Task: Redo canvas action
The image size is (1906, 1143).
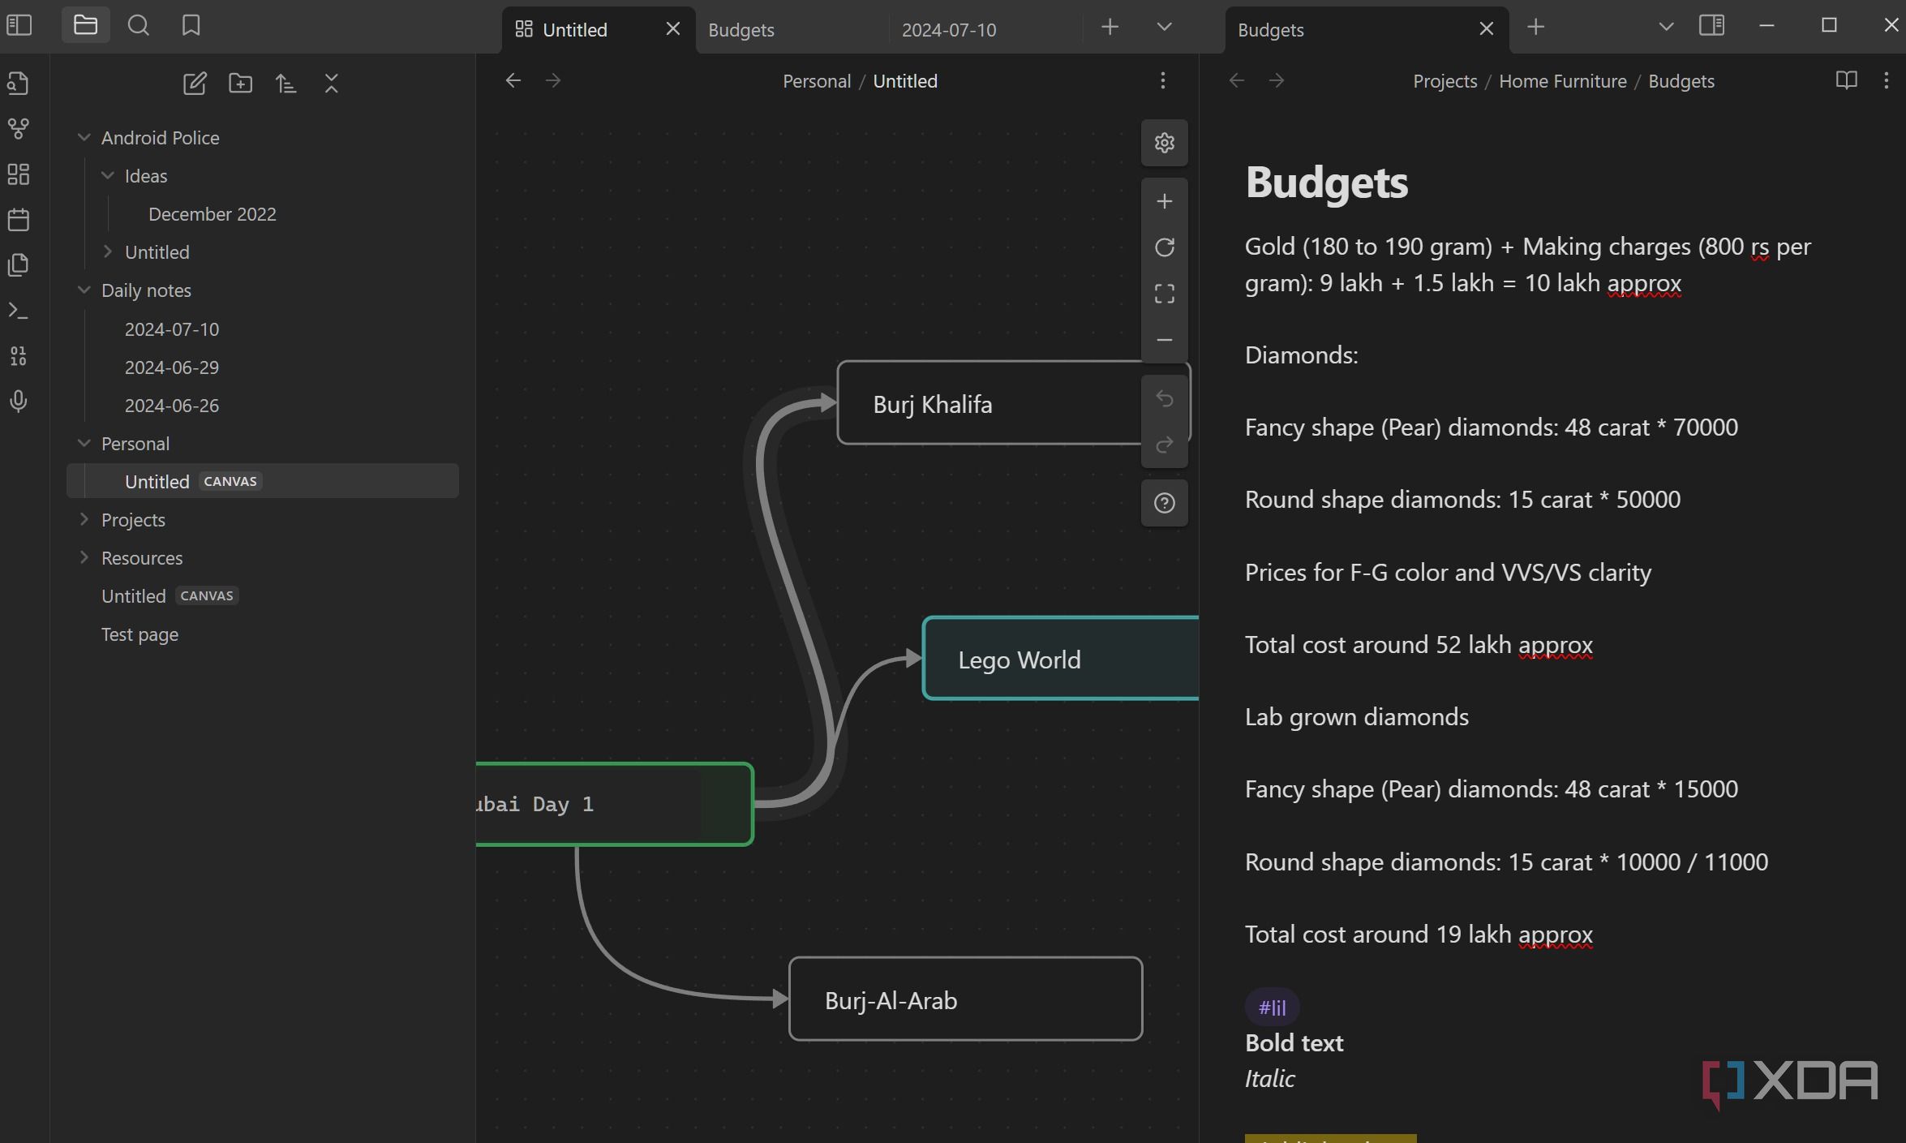Action: point(1165,445)
